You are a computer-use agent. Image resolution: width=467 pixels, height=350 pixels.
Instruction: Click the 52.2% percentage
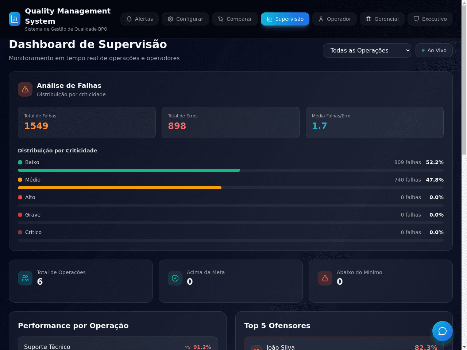pyautogui.click(x=435, y=162)
